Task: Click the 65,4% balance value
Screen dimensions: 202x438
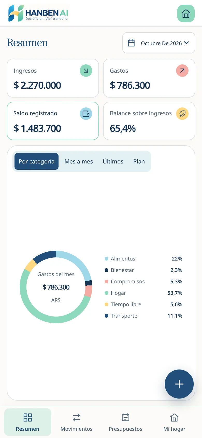Action: click(123, 128)
